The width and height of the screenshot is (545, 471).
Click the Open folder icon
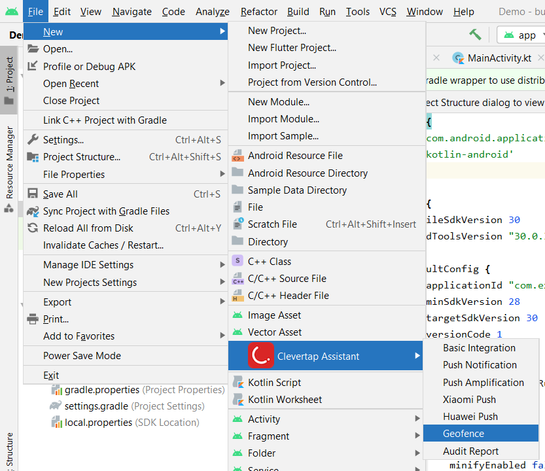click(33, 48)
